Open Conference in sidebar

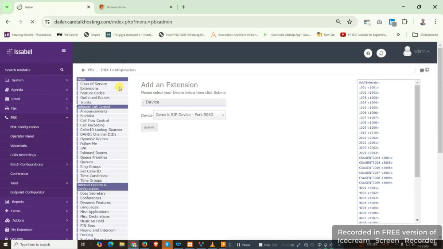(19, 173)
